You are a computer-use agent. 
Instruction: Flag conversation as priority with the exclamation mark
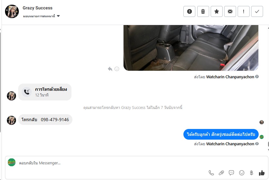243,12
